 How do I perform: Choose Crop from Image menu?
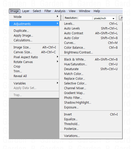tap(34, 67)
